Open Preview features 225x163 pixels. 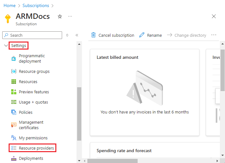[x=34, y=92]
